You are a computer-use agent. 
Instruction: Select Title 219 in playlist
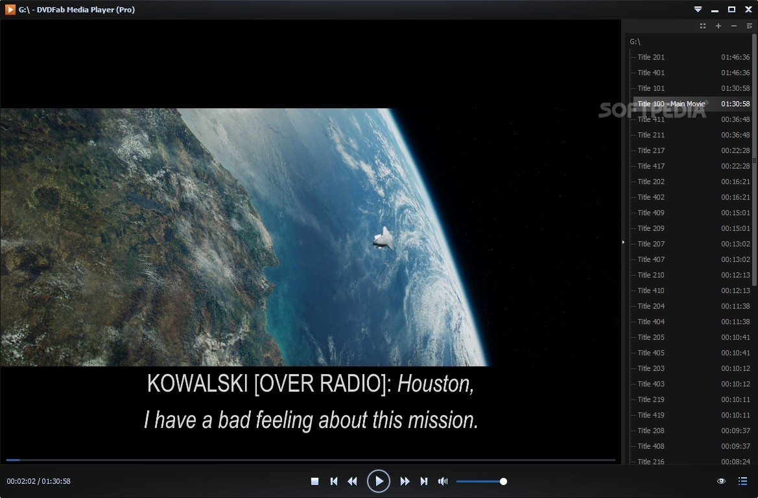click(693, 399)
